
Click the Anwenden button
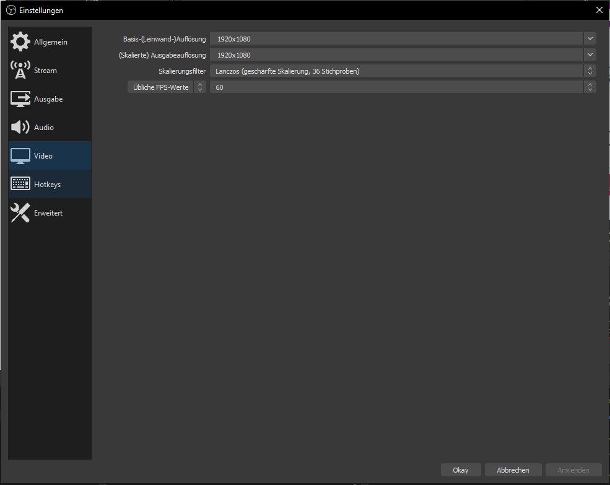(x=573, y=470)
